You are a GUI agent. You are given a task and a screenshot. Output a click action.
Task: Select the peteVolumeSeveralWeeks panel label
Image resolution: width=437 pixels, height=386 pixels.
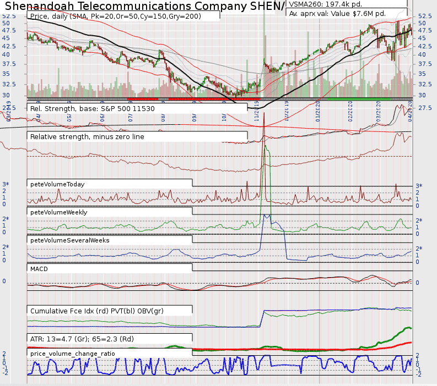click(x=69, y=240)
